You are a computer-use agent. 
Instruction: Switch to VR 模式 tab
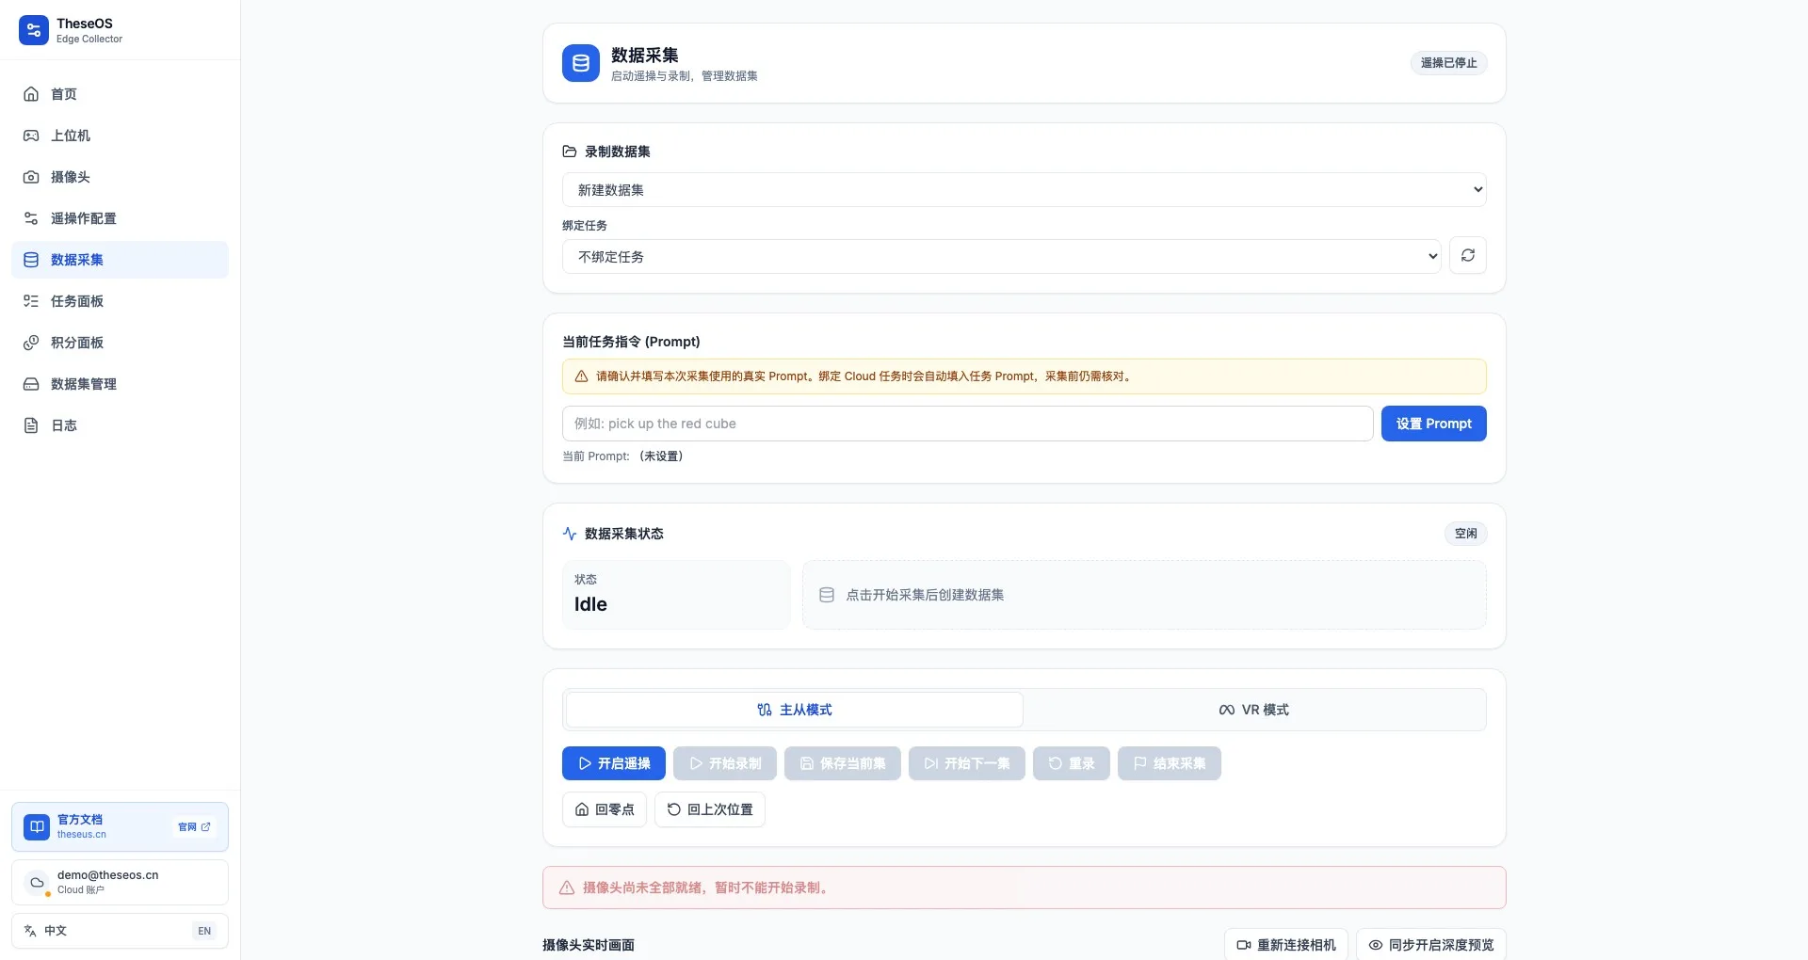click(1254, 710)
